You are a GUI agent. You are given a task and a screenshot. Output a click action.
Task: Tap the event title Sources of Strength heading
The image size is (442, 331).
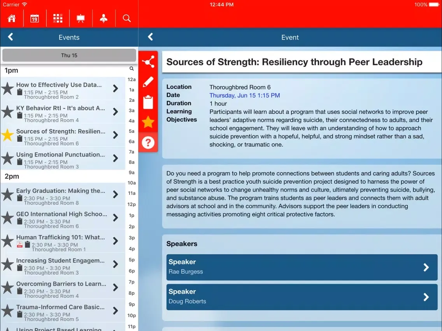pyautogui.click(x=294, y=62)
